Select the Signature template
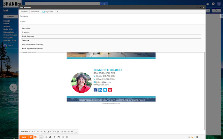This screenshot has height=139, width=223. pyautogui.click(x=25, y=40)
